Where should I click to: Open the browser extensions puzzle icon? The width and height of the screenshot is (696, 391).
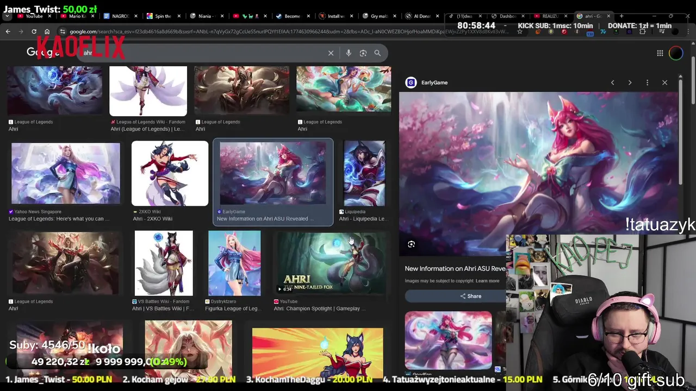[642, 31]
